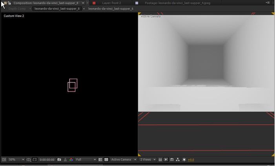Viewport: 275px width, 166px height.
Task: Select the pink layer outline in Custom View 2
Action: point(73,85)
